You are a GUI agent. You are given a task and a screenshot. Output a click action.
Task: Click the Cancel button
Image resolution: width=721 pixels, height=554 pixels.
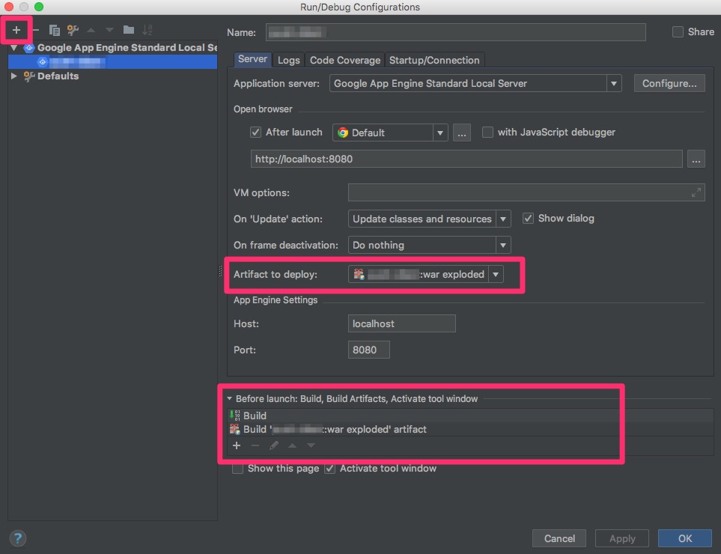coord(559,538)
